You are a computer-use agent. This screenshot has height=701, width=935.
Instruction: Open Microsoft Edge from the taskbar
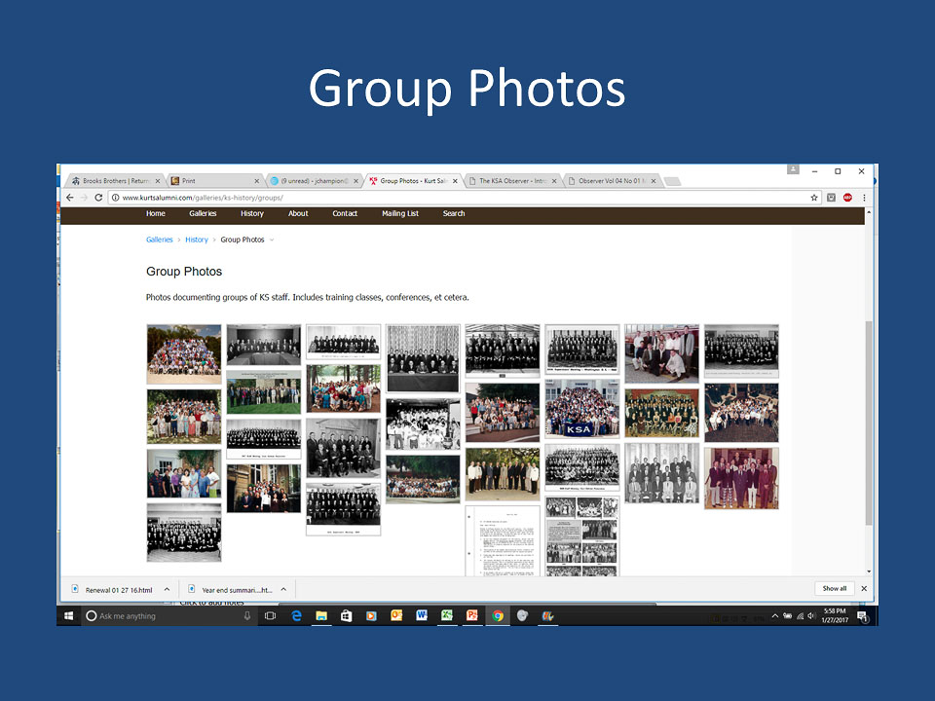(296, 616)
